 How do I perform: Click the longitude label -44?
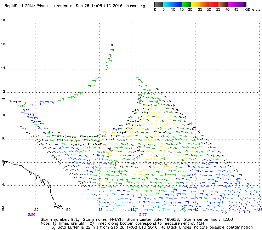(x=163, y=210)
